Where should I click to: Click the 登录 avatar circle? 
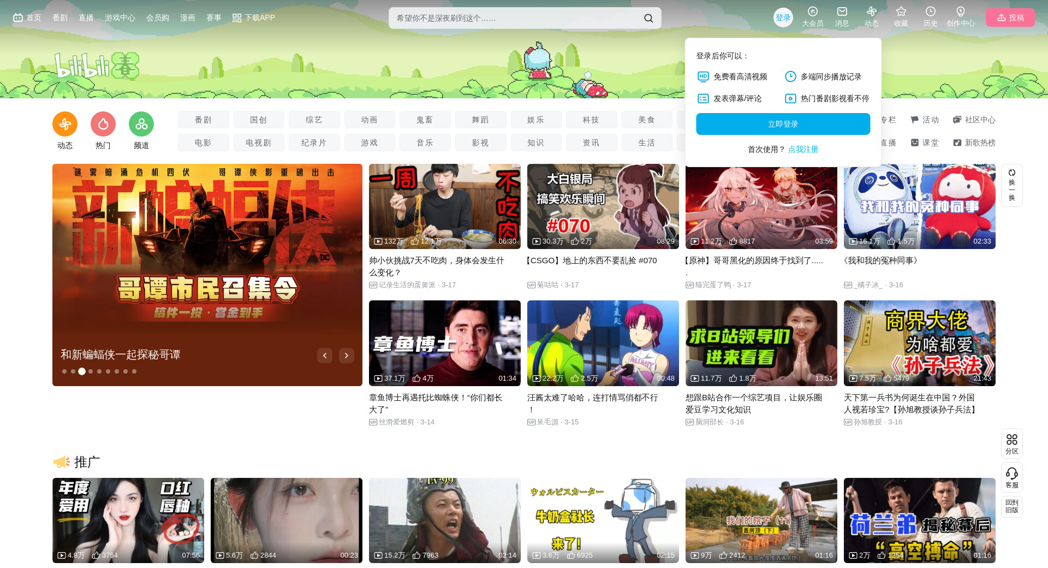783,17
